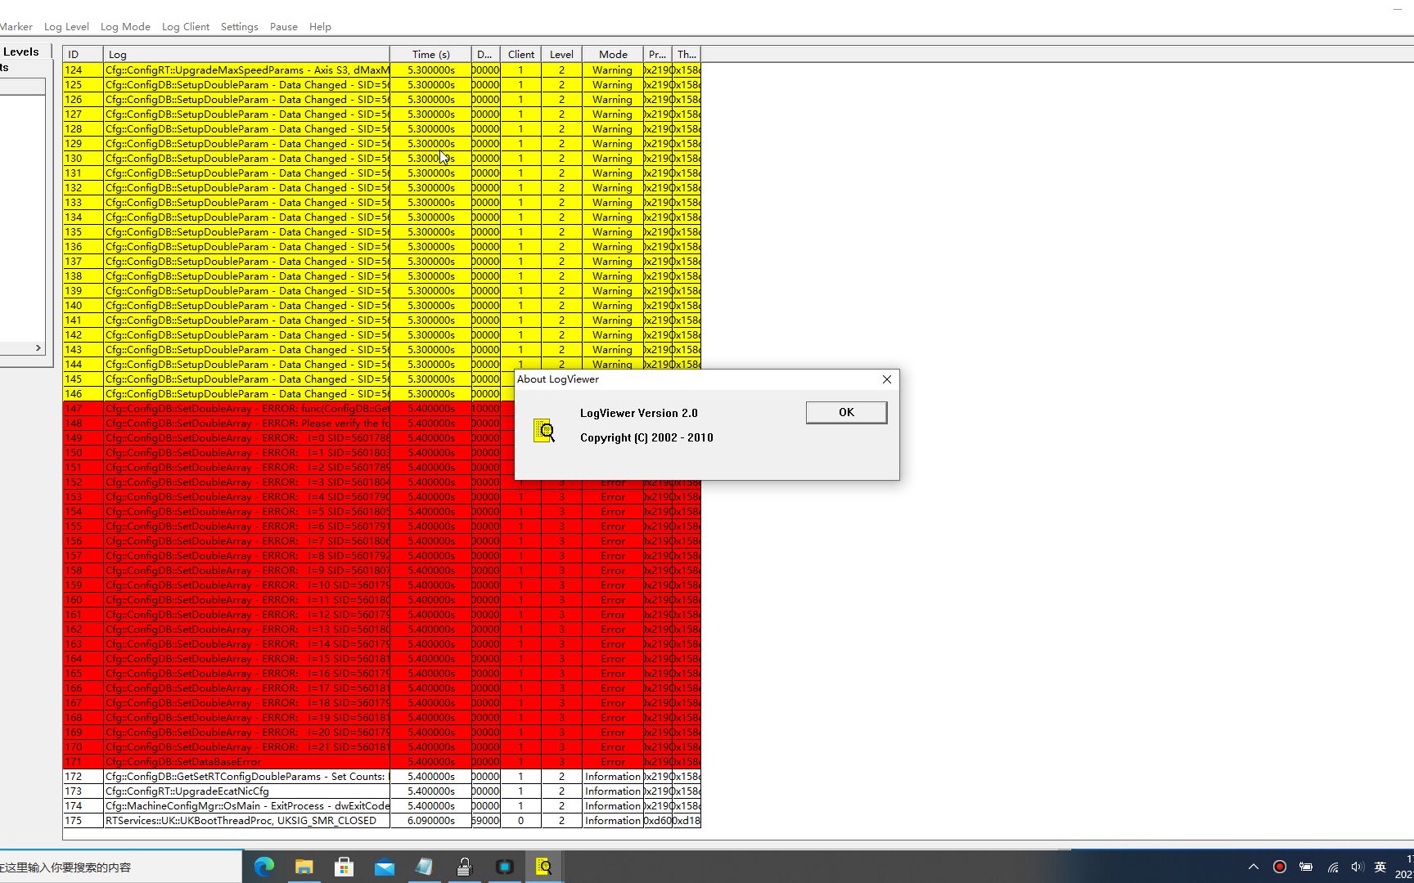The height and width of the screenshot is (883, 1414).
Task: Click the volume tray icon
Action: pos(1358,867)
